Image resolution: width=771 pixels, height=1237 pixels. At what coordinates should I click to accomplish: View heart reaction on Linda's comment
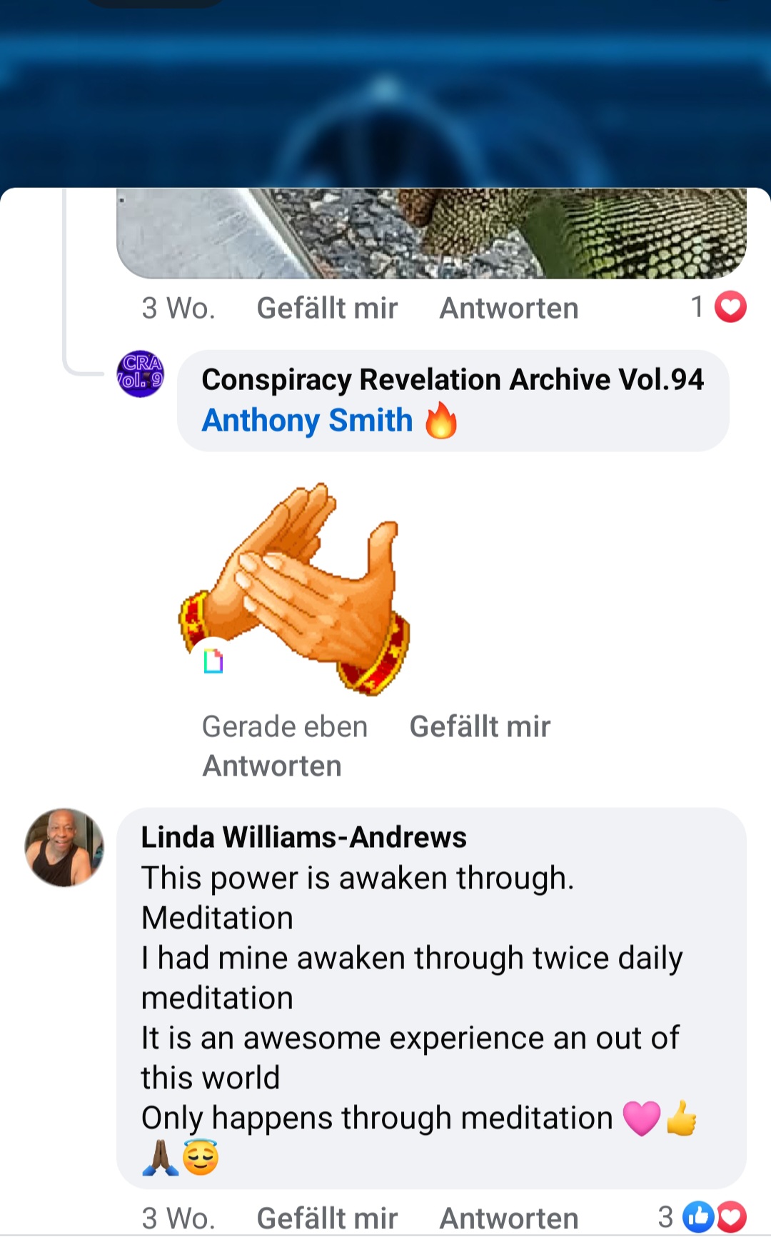pos(731,1217)
